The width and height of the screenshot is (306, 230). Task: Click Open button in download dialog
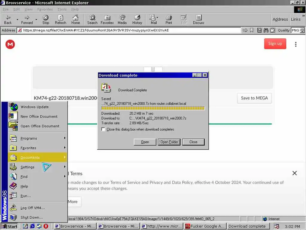point(145,142)
